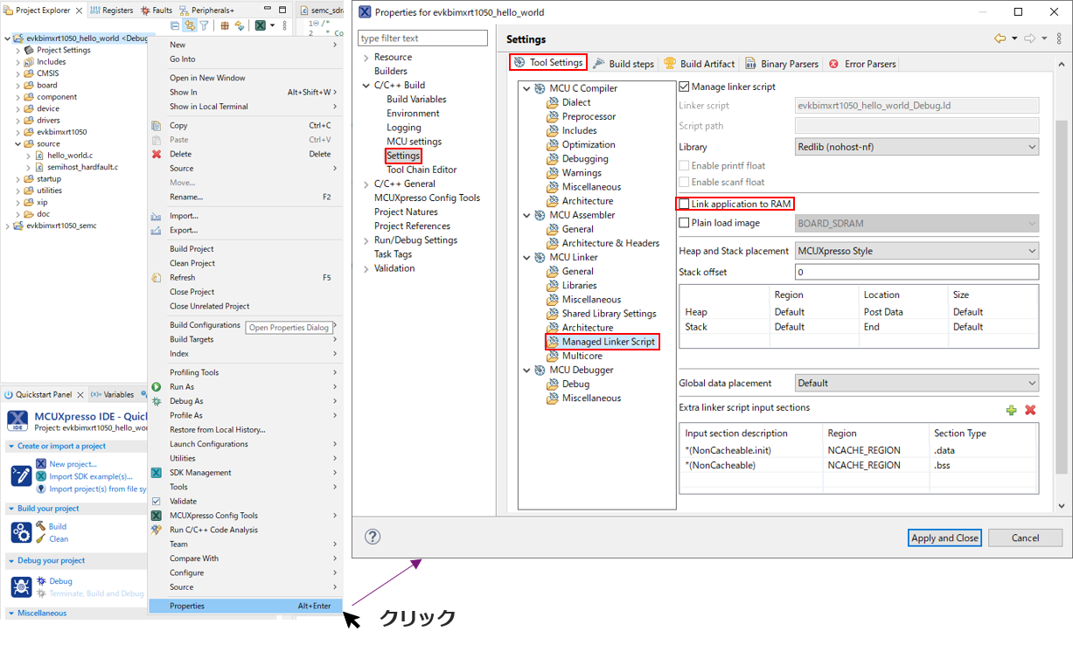The width and height of the screenshot is (1073, 645).
Task: Expand the C/C++ General category
Action: pyautogui.click(x=366, y=184)
